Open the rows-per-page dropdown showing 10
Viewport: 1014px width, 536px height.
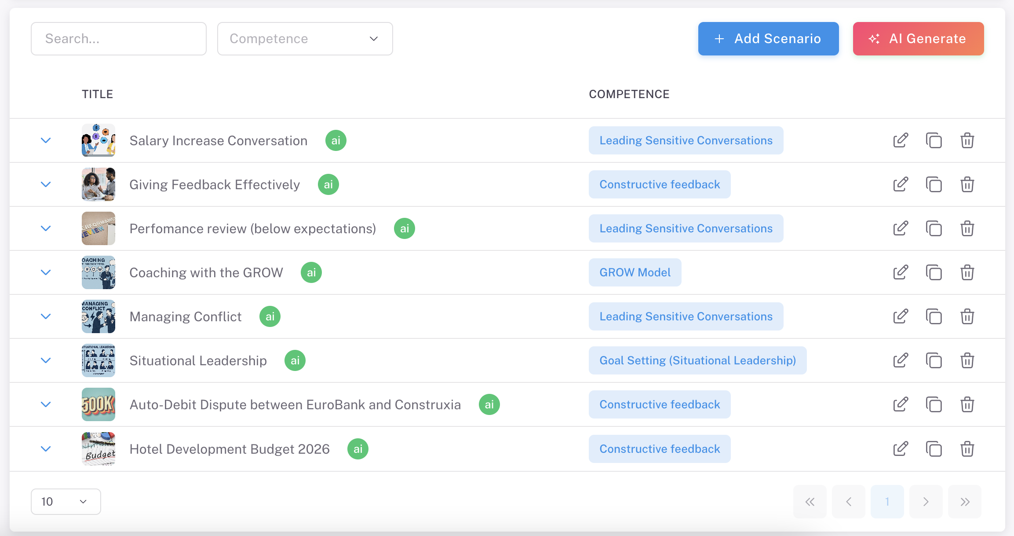pos(66,502)
